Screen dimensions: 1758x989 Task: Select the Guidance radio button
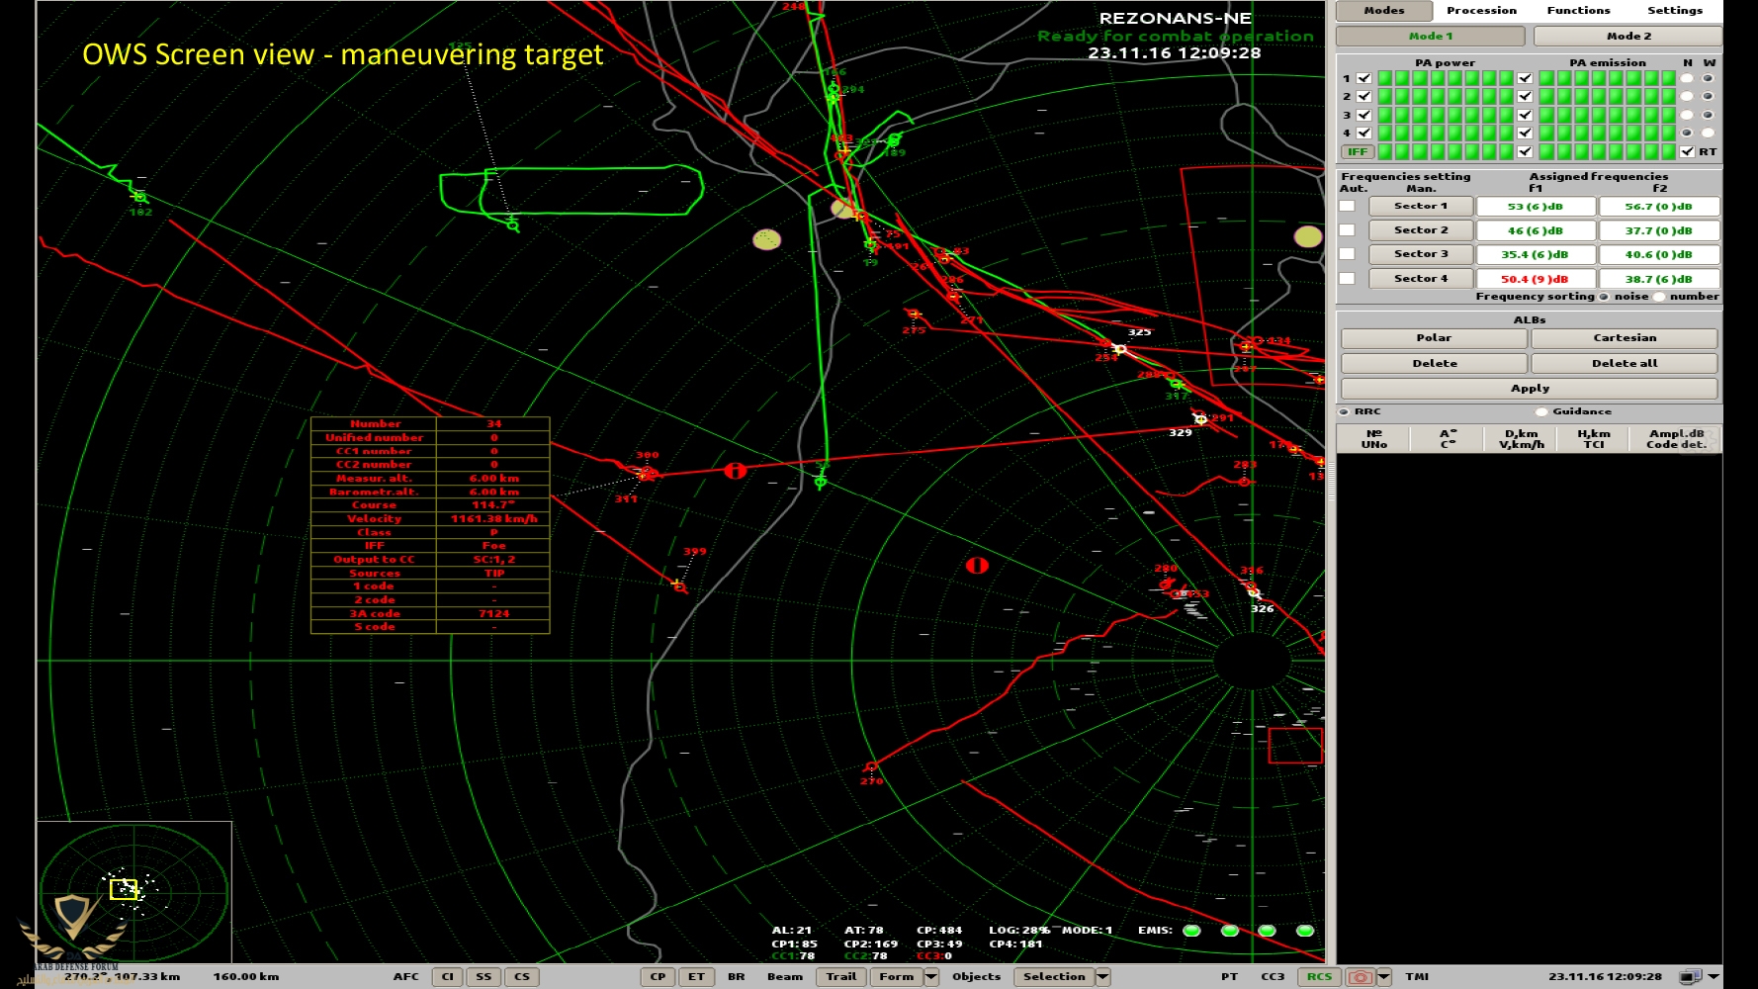(x=1541, y=411)
